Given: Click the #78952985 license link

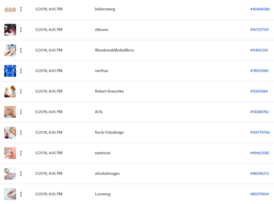Looking at the screenshot, I should pos(259,71).
